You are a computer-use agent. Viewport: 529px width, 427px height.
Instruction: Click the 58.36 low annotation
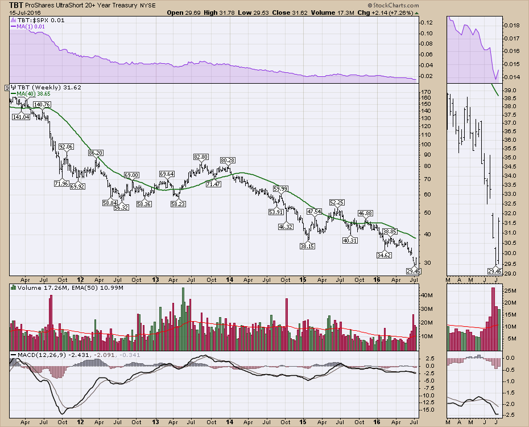click(x=144, y=204)
